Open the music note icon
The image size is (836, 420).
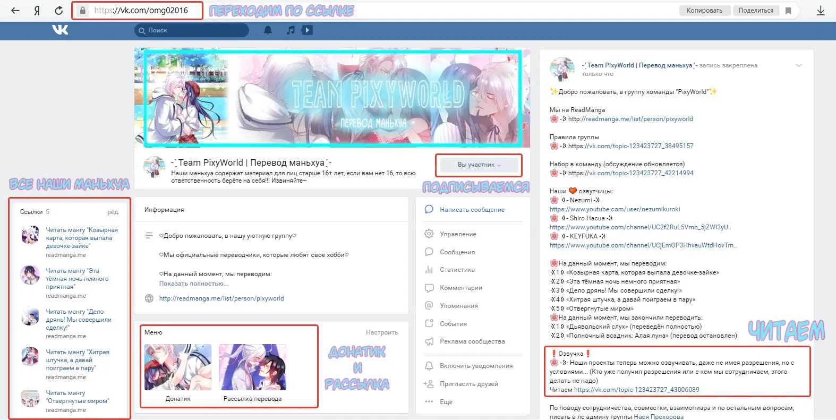point(291,30)
